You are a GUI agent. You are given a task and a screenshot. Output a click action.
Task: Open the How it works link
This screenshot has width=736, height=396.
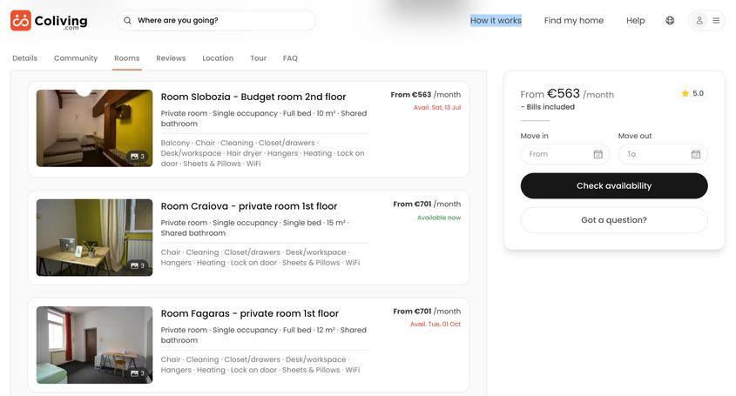(496, 21)
